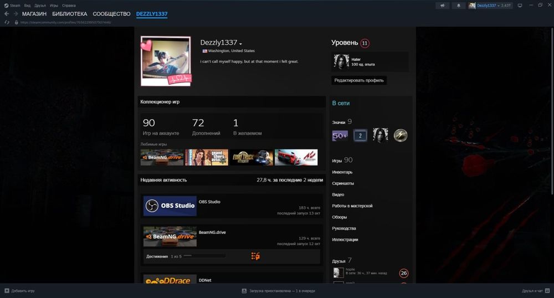Open the Assetto Corsa favorite thumbnail
The image size is (554, 298).
tap(296, 157)
